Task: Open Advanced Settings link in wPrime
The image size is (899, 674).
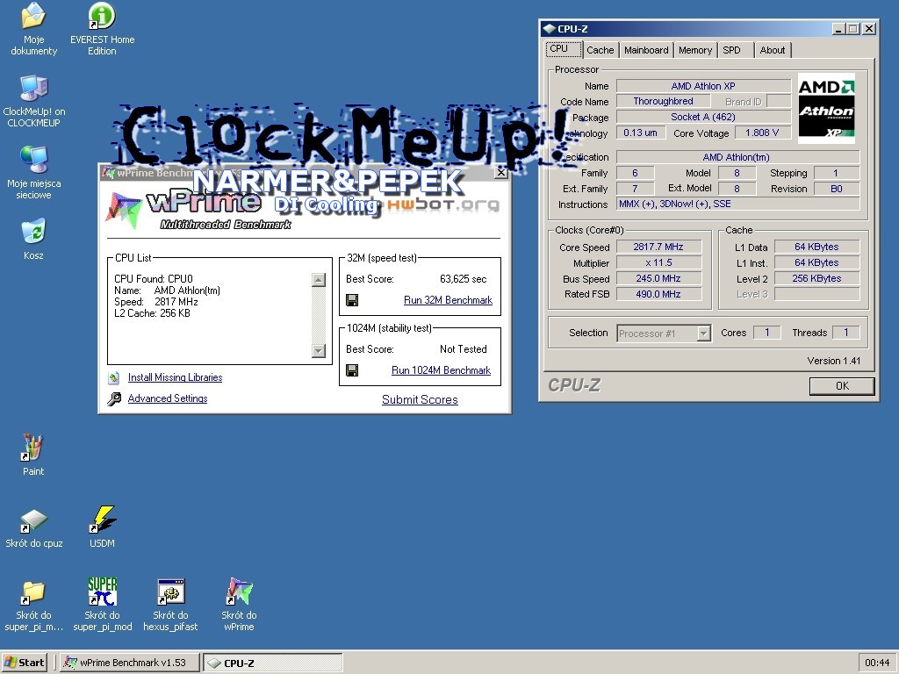Action: pyautogui.click(x=168, y=398)
